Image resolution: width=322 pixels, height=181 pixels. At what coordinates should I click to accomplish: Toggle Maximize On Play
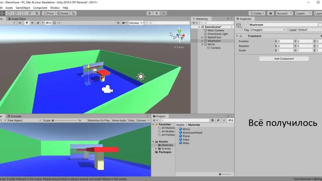coord(99,121)
